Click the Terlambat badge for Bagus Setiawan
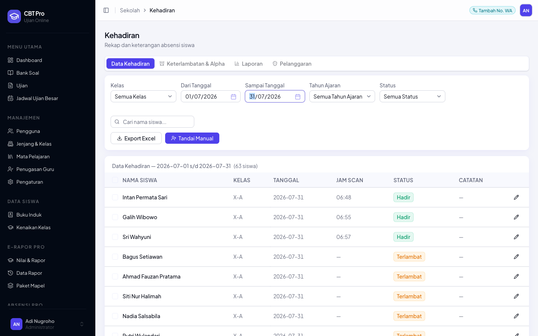This screenshot has width=538, height=336. (409, 256)
